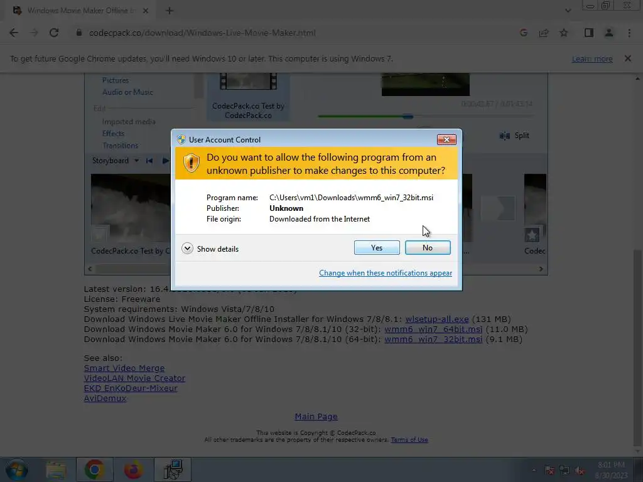Download wlsetup-all.exe installer

[437, 319]
